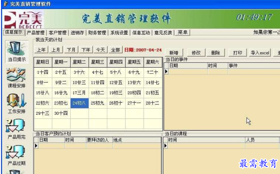The height and width of the screenshot is (174, 280).
Task: Select calendar day 28十二
Action: tap(153, 103)
